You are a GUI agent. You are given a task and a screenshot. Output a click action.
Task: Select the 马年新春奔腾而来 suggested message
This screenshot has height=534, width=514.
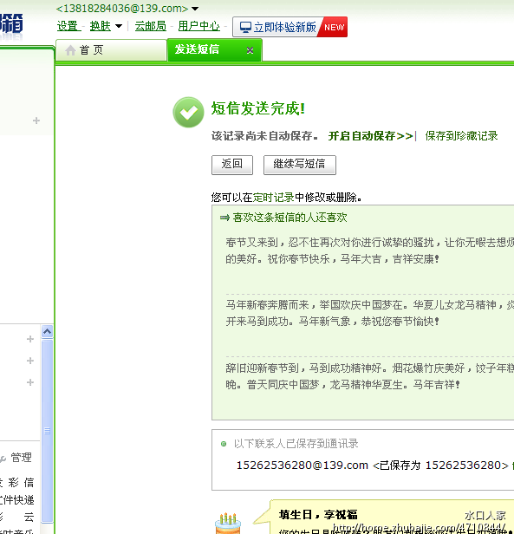(x=369, y=313)
